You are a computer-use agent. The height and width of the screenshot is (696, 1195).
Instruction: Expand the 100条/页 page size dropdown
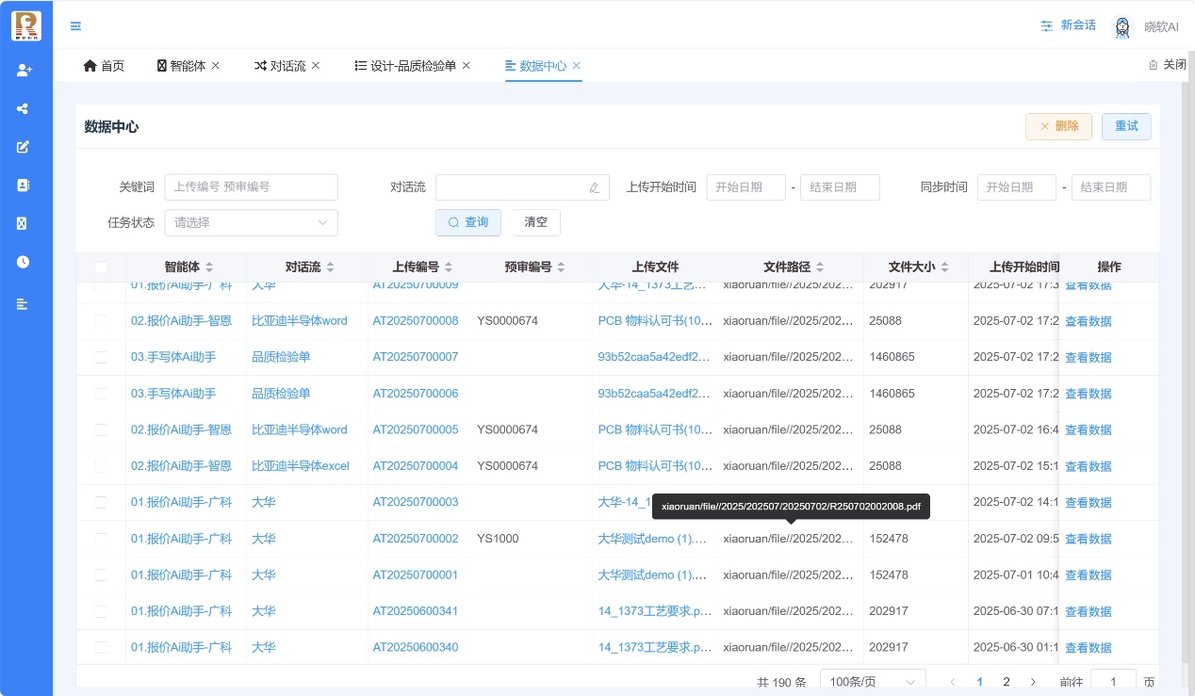(873, 682)
